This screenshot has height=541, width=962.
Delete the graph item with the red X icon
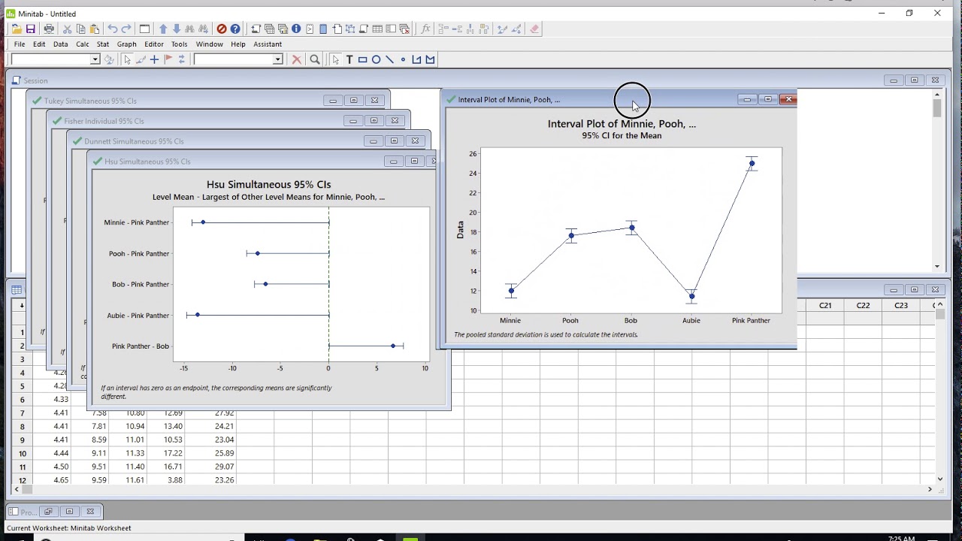pyautogui.click(x=297, y=59)
